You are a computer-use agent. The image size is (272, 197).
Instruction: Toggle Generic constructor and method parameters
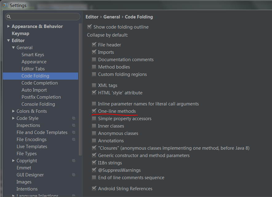[x=94, y=155]
